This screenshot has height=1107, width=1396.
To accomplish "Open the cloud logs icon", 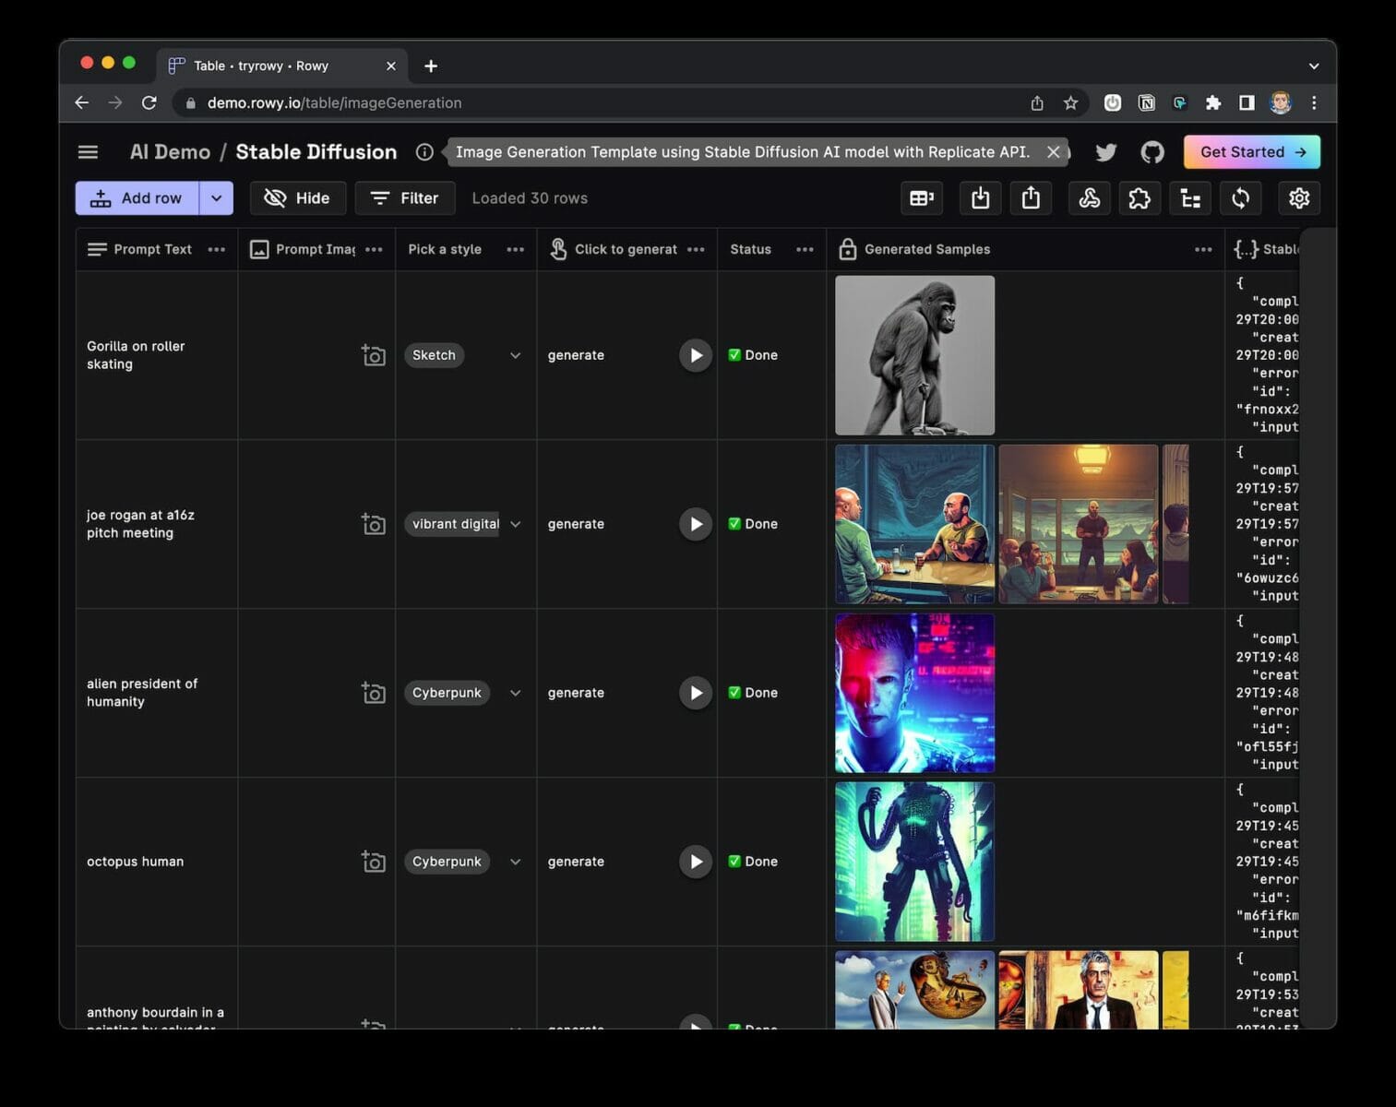I will point(1190,198).
